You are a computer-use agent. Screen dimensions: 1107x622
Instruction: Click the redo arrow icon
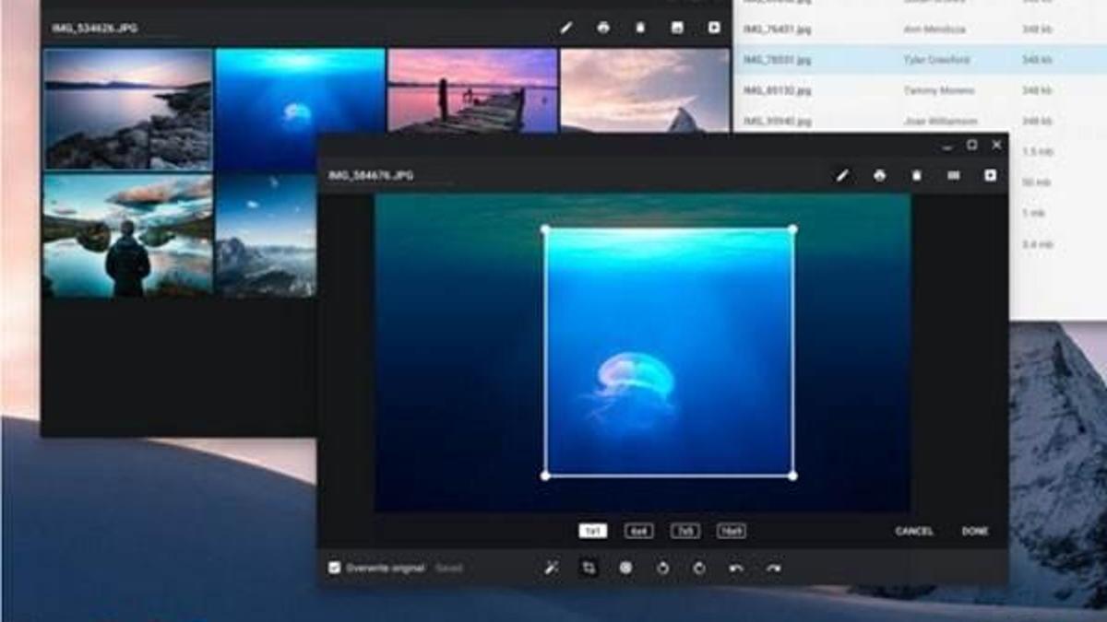[x=773, y=569]
